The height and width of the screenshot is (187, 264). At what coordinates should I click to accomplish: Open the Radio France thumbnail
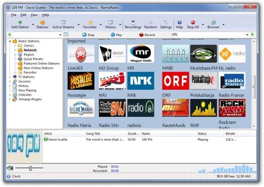[x=232, y=81]
